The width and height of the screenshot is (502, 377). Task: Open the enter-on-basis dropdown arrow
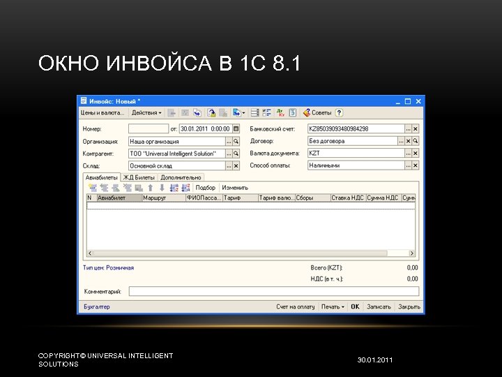click(x=243, y=113)
